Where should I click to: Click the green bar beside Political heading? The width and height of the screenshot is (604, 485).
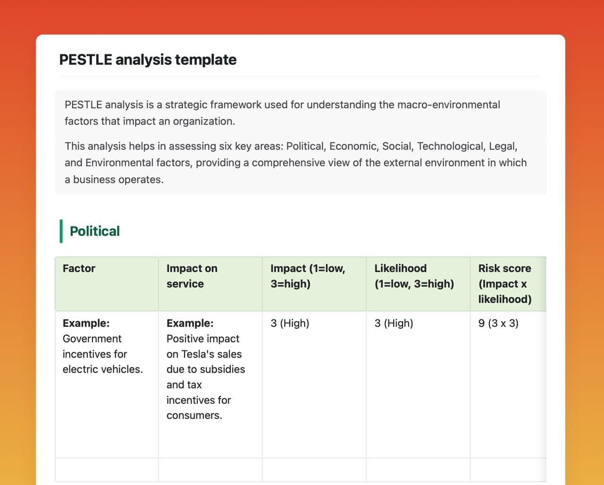[x=61, y=231]
